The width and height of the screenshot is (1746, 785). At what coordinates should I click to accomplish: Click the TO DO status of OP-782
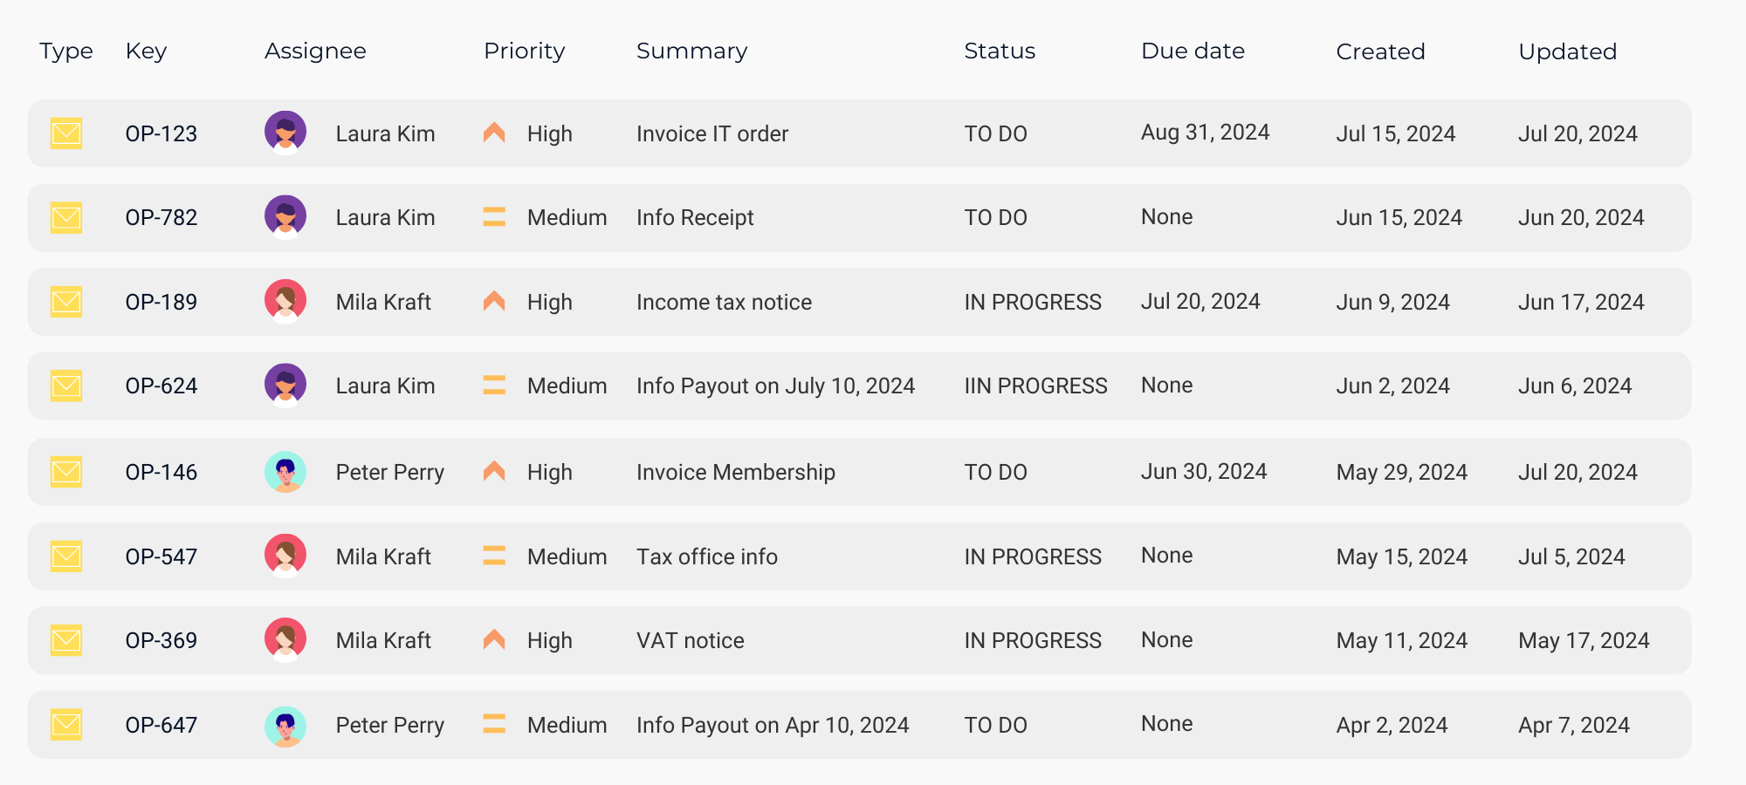point(995,217)
